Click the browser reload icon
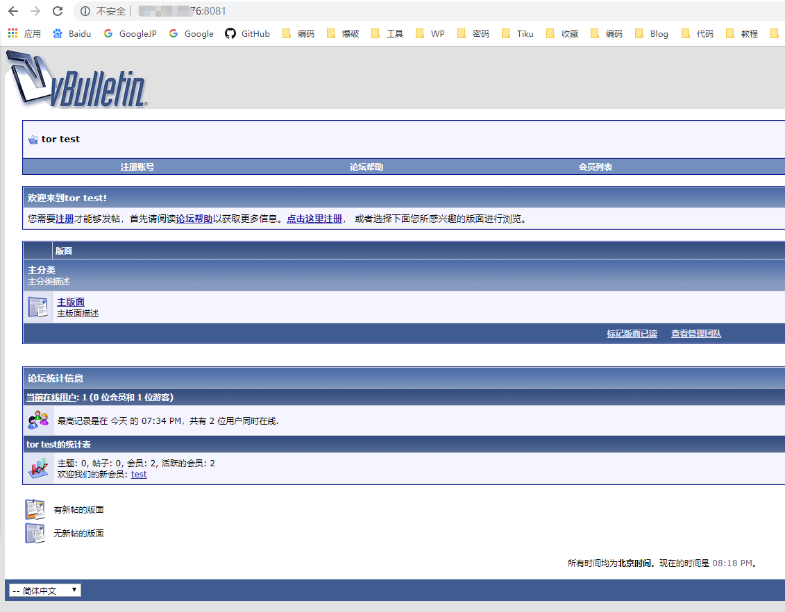Screen dimensions: 785x612 click(58, 11)
